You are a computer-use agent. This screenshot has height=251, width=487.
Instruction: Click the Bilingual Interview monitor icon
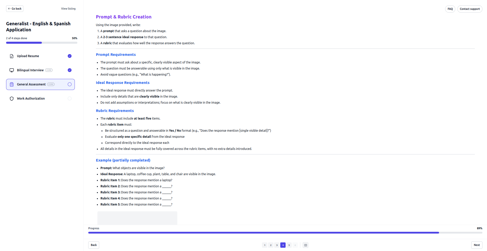(12, 70)
